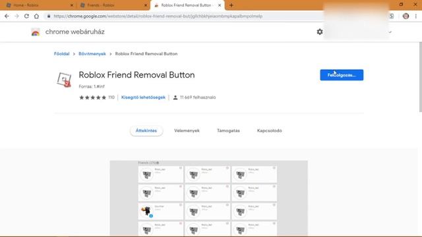
Task: Reload the current page
Action: (26, 16)
